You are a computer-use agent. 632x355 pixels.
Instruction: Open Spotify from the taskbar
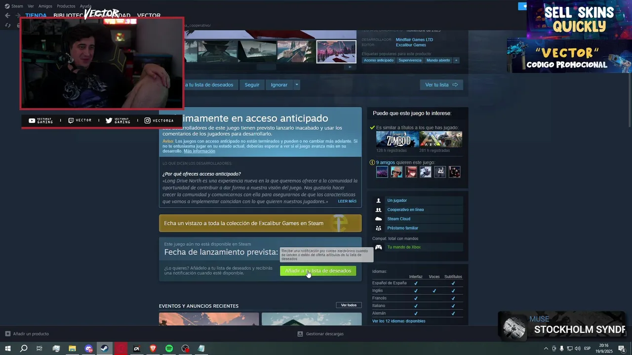click(x=169, y=349)
